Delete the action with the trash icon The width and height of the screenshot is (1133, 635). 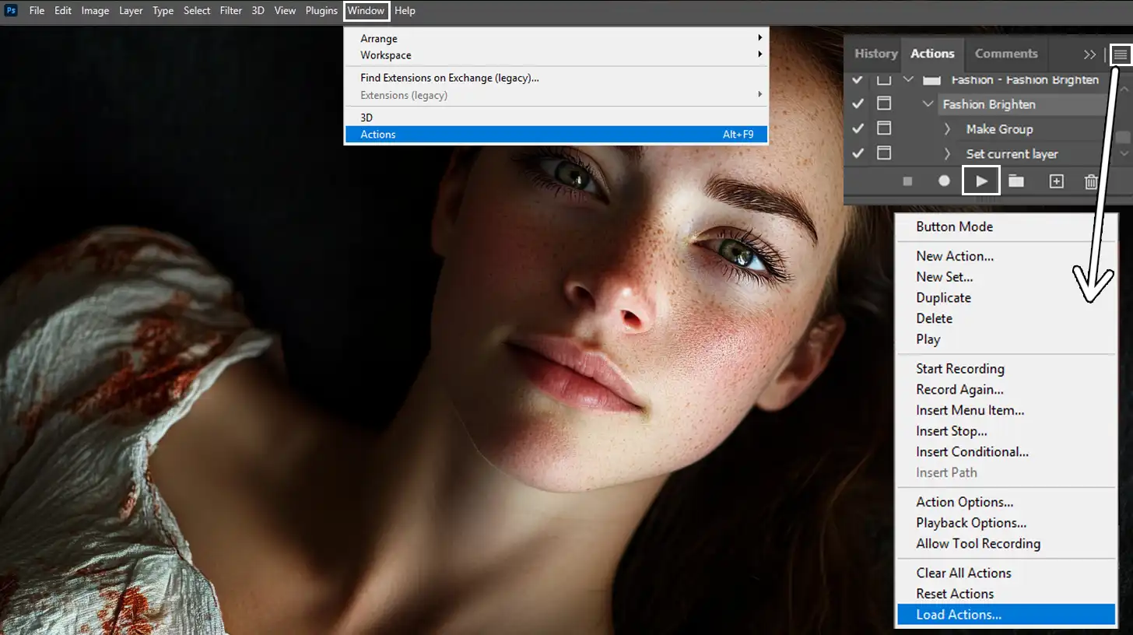[x=1091, y=181]
